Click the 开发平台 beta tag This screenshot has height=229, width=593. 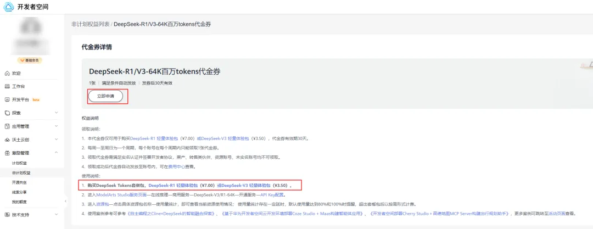(36, 100)
